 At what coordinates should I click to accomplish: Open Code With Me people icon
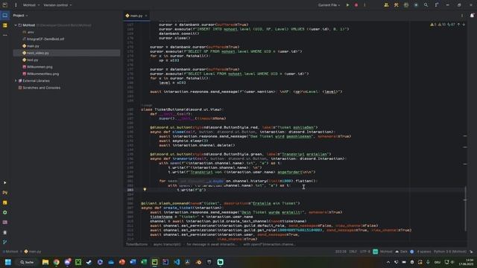(x=386, y=5)
